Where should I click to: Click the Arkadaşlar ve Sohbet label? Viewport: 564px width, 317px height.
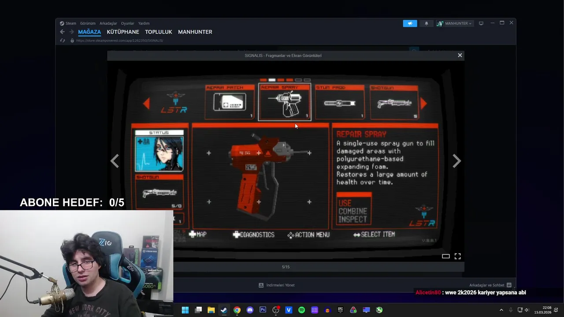click(486, 285)
